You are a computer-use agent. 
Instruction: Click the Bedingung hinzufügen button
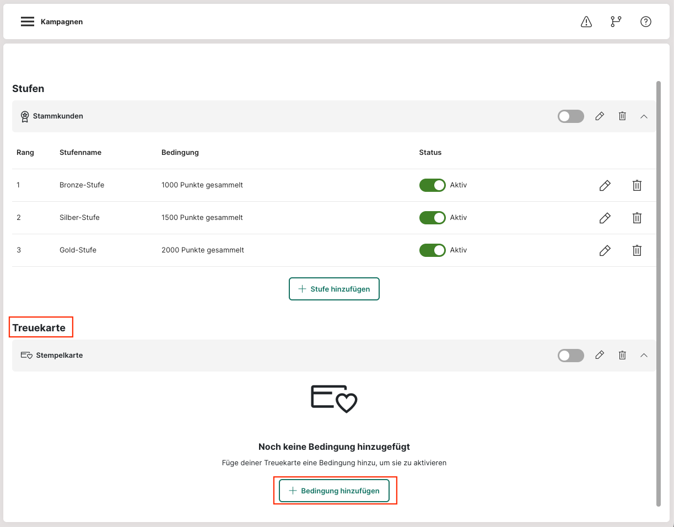tap(334, 491)
